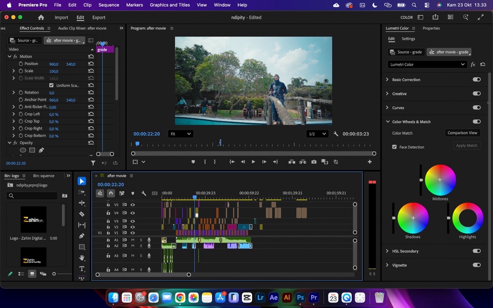Mute audio track A1
This screenshot has width=493, height=308.
tap(132, 240)
